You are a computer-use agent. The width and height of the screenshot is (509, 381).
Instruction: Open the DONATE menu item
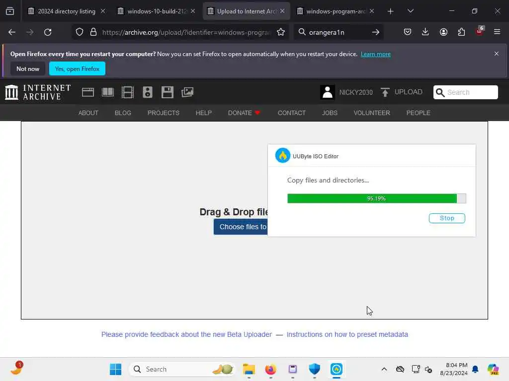click(244, 113)
